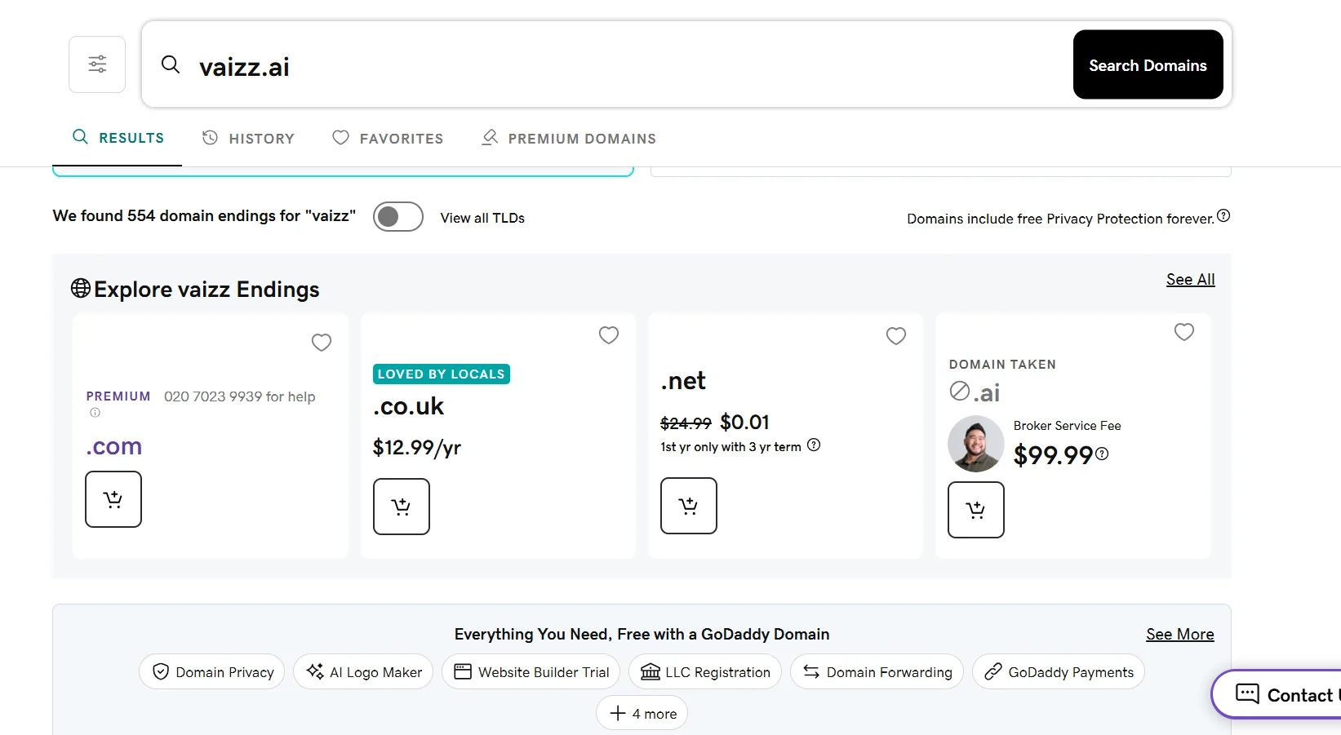Click the .com premium domain text

114,446
